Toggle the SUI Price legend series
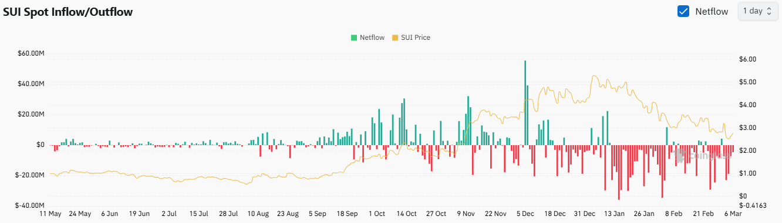The image size is (782, 223). [411, 37]
